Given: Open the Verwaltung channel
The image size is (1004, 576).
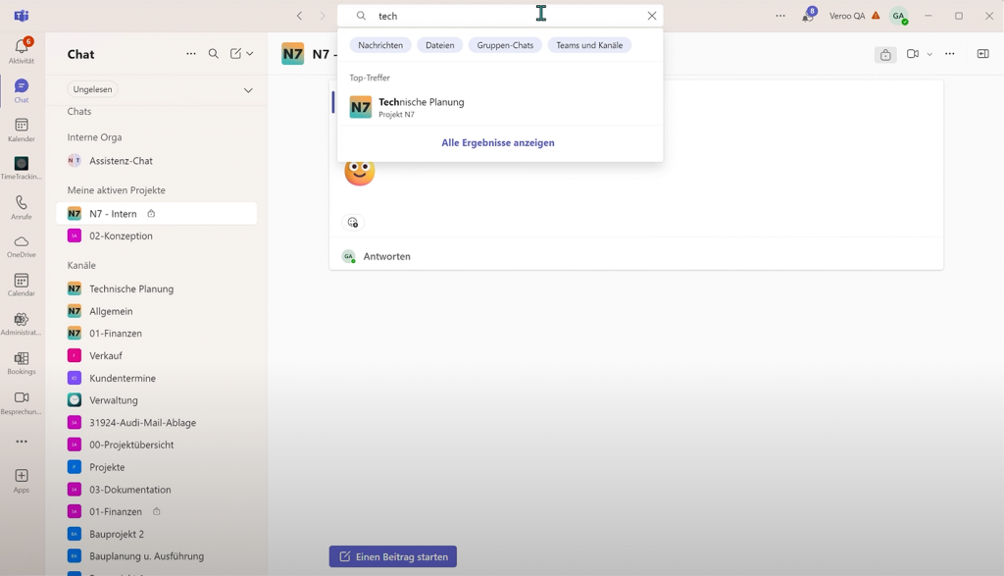Looking at the screenshot, I should (x=157, y=399).
